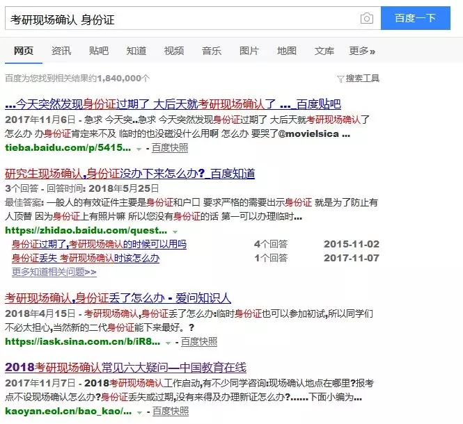
Task: Open 百度快照 for the kaoyan.eol.cn result
Action: [171, 411]
